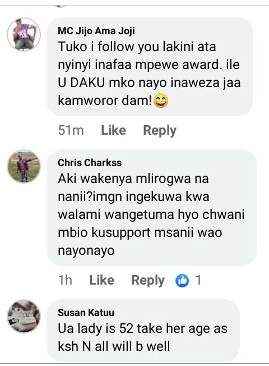Like MC Jijo Ama Joji's comment
Viewport: 269px width, 366px height.
click(113, 130)
